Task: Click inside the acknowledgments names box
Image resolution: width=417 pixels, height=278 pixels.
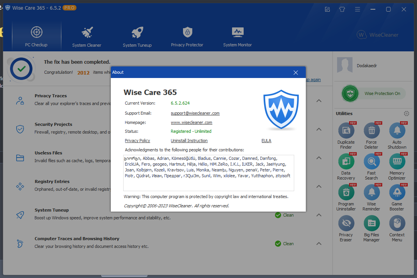Action: click(x=208, y=173)
